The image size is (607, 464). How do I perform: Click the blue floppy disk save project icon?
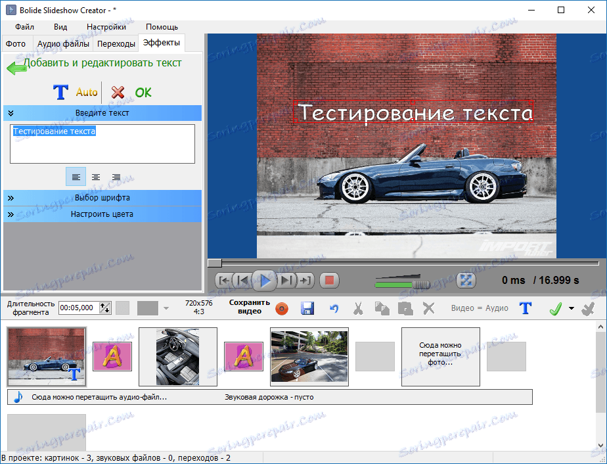point(307,308)
